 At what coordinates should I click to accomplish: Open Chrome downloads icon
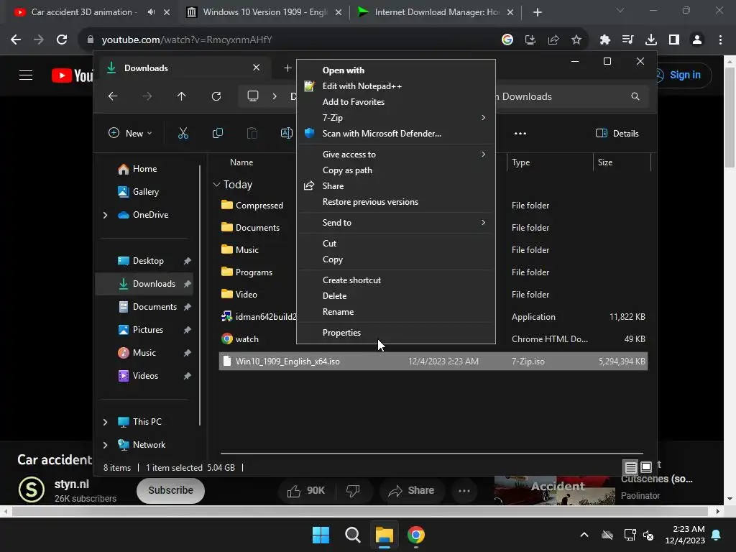click(x=651, y=40)
